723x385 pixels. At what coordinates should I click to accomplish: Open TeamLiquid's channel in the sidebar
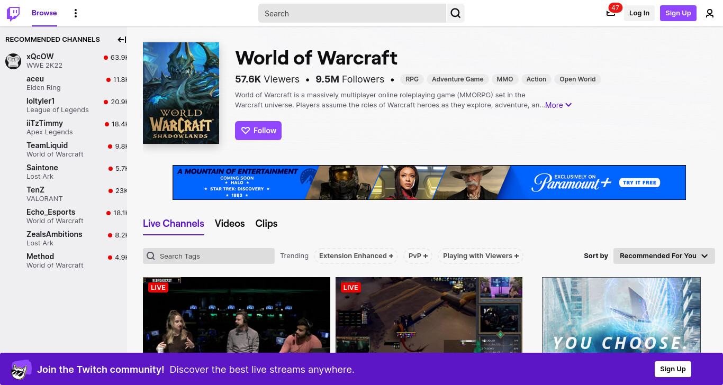click(64, 150)
